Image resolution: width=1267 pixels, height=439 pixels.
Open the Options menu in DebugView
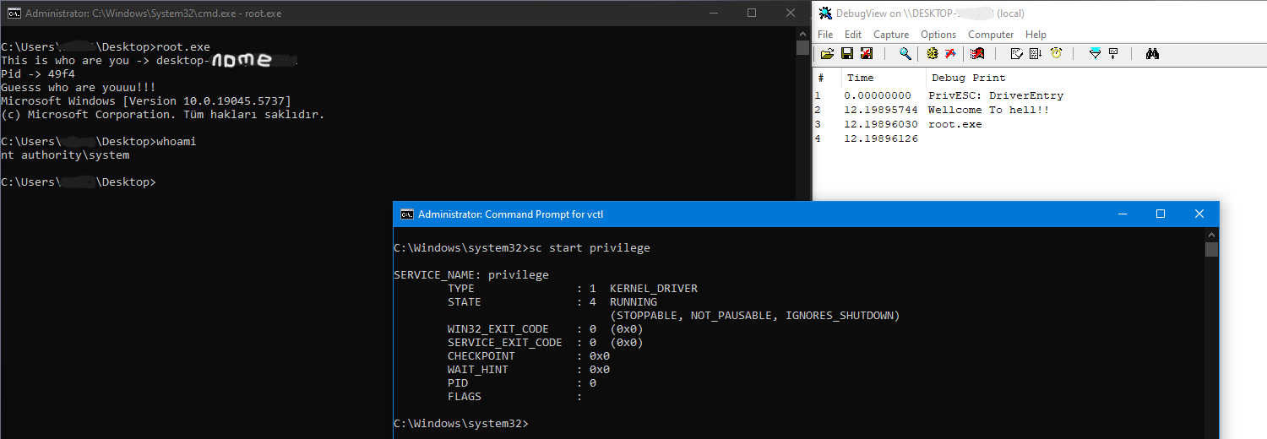[938, 35]
